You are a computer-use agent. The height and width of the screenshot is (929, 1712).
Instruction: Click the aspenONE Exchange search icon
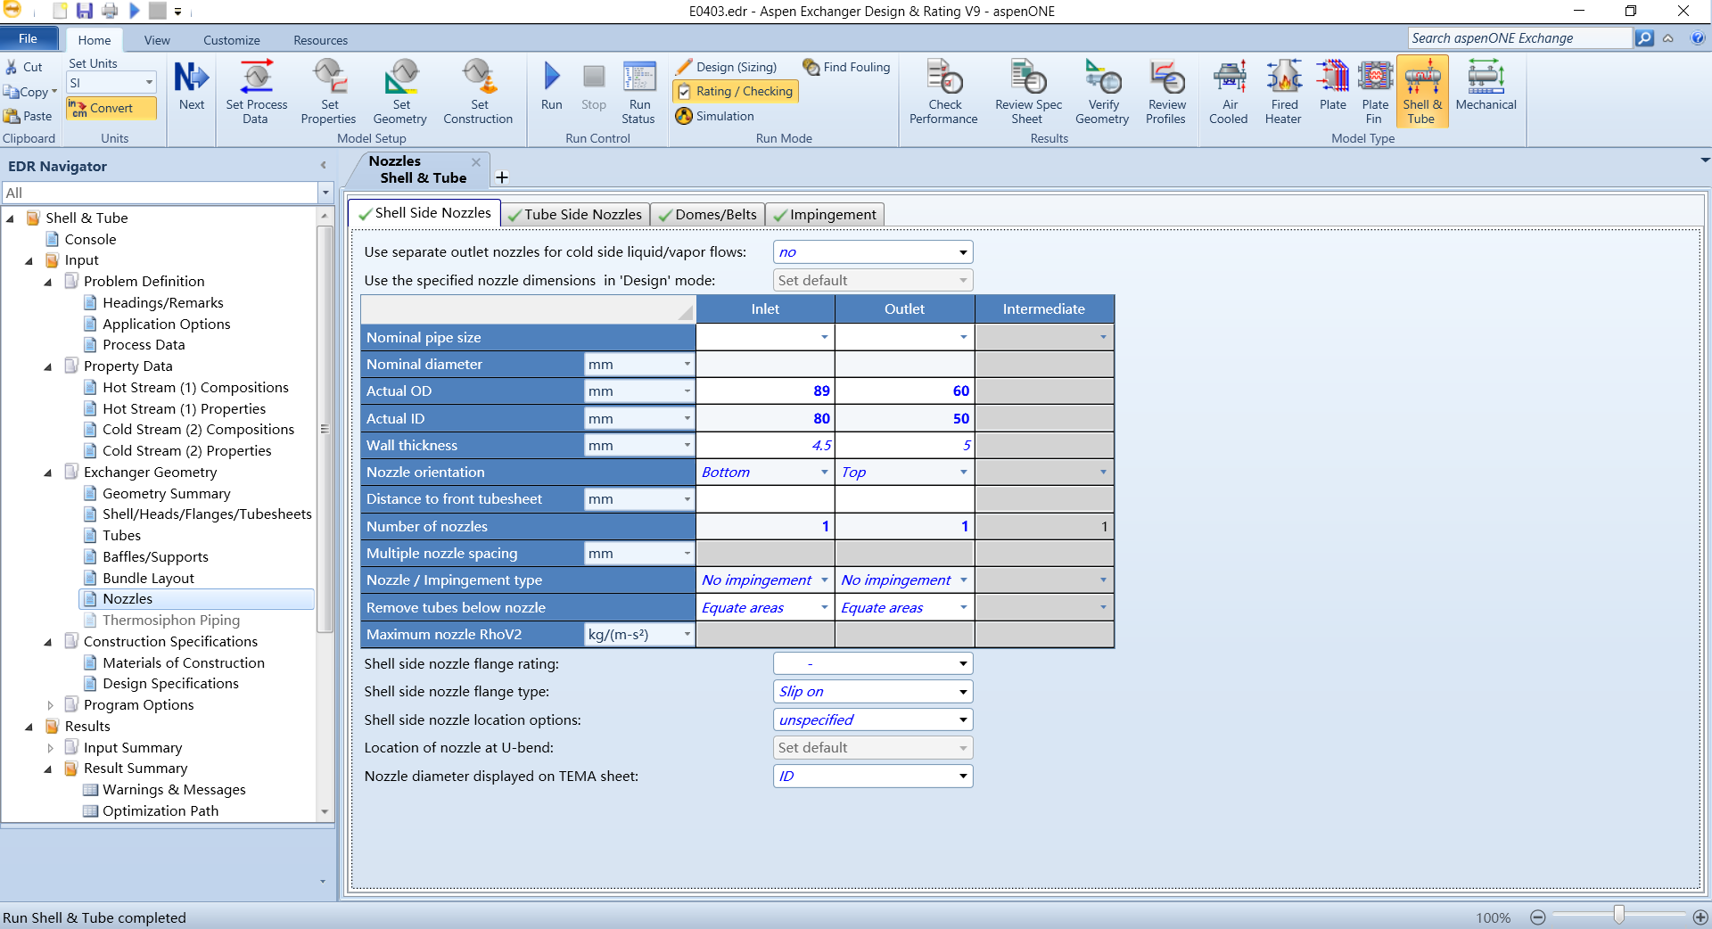click(x=1644, y=38)
